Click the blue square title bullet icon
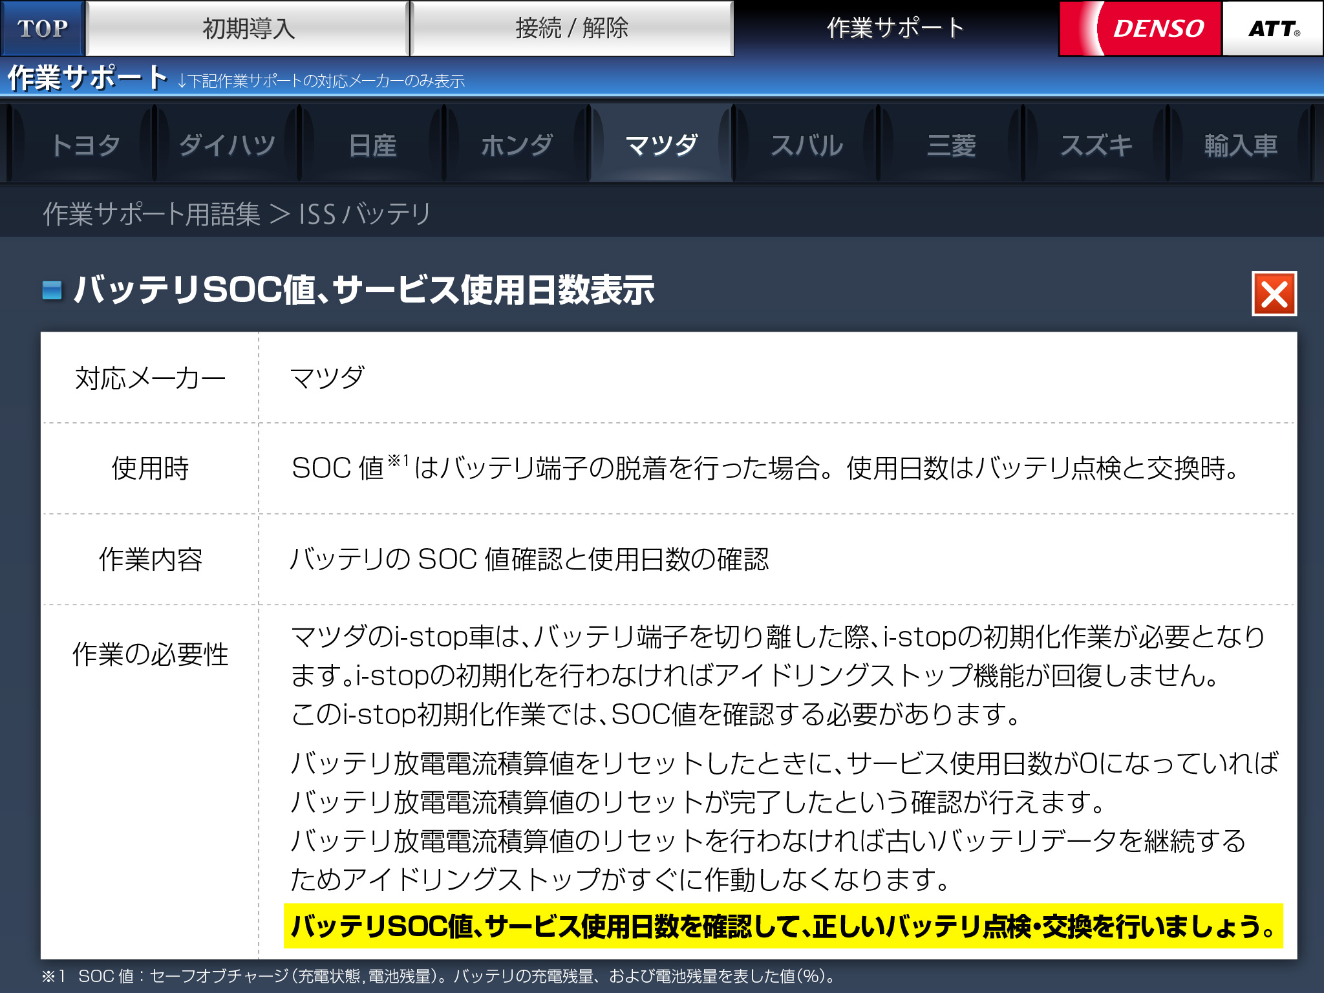 [52, 290]
